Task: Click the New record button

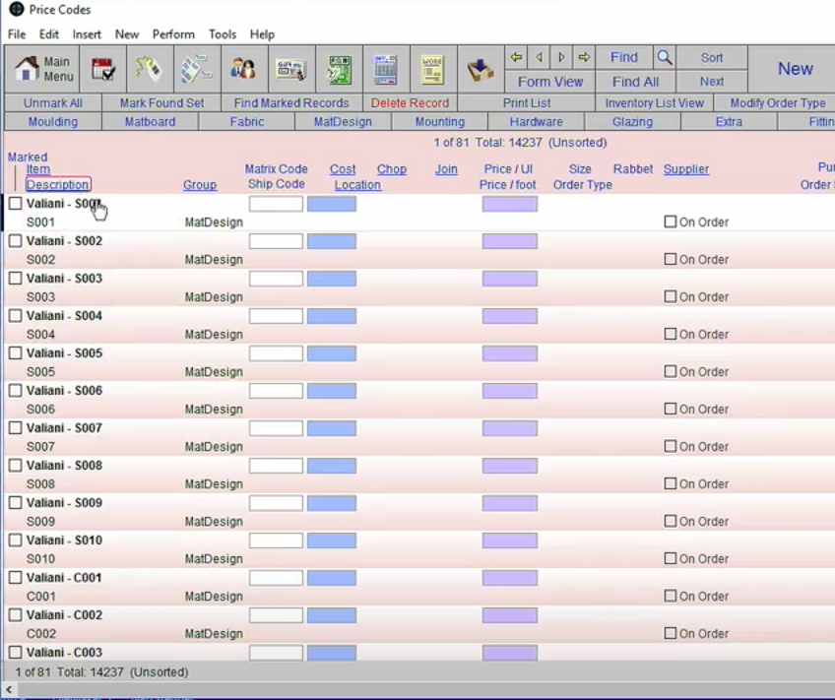Action: 795,69
